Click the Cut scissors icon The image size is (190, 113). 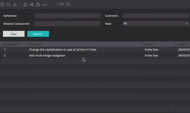(32, 5)
